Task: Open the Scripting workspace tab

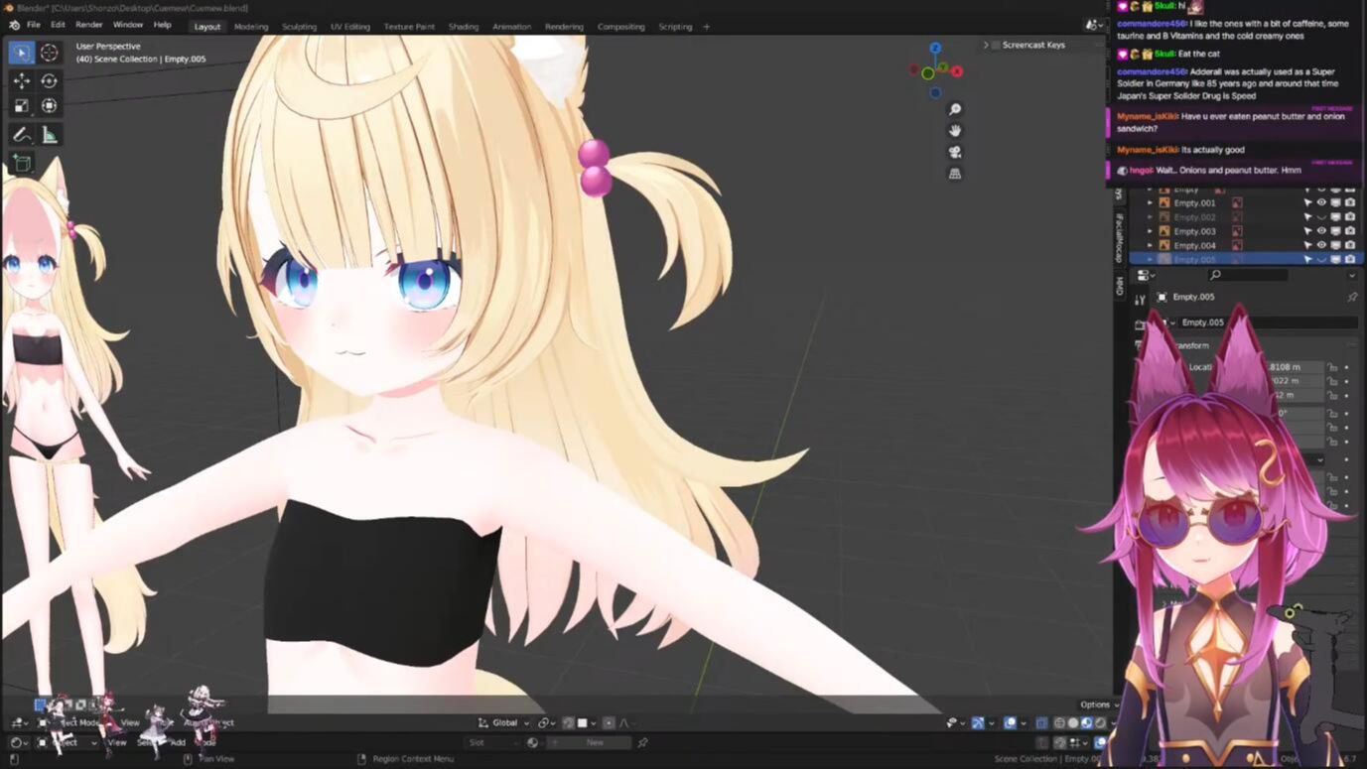Action: click(x=675, y=27)
